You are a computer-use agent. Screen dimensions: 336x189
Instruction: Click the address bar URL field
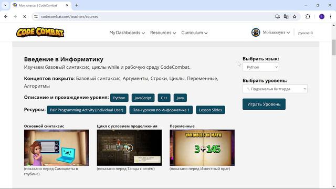154,16
